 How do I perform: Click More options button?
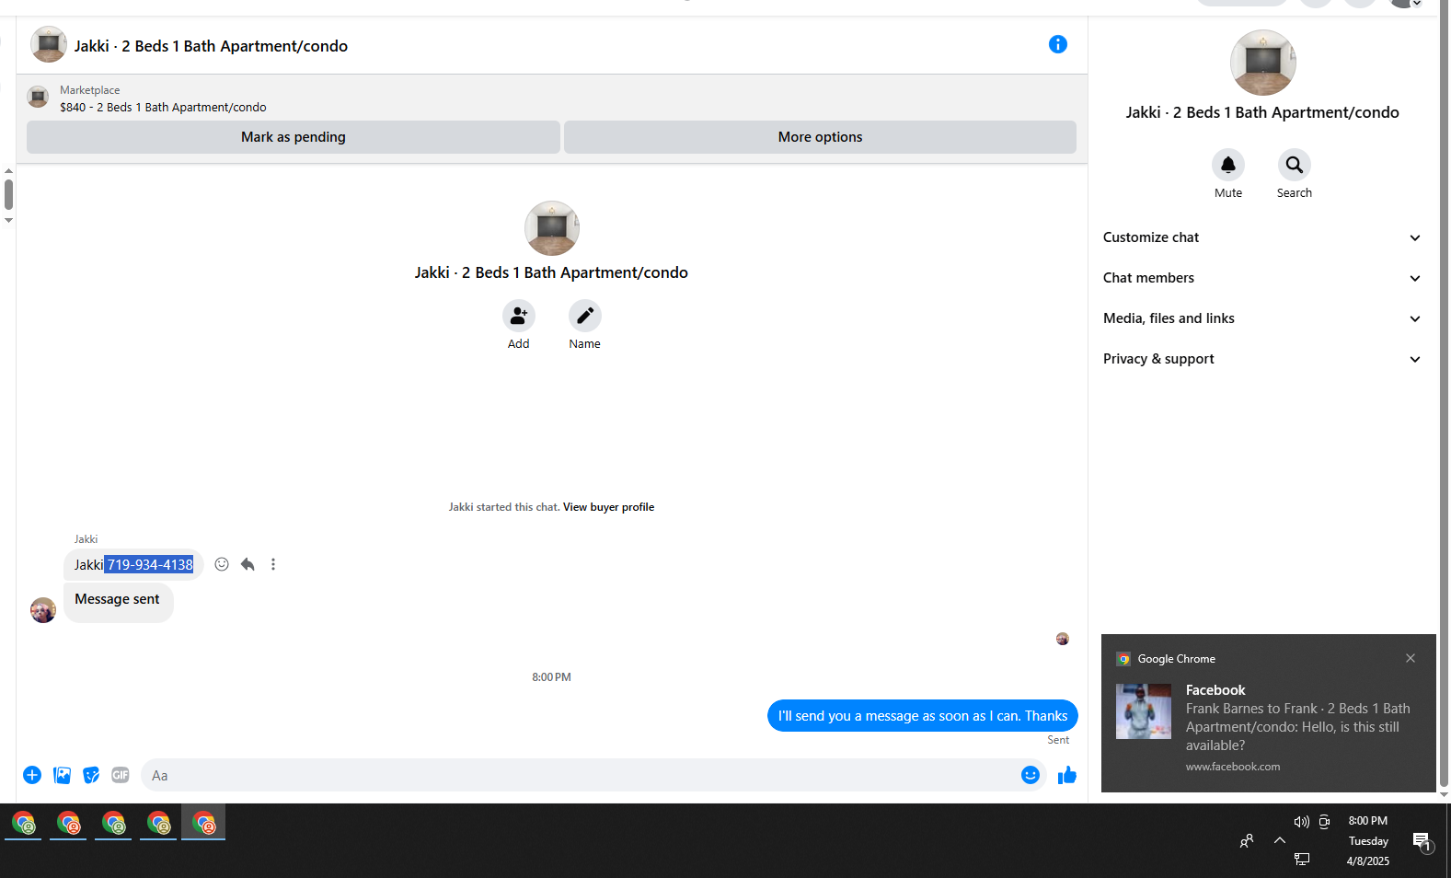coord(820,137)
